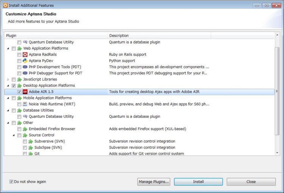Image resolution: width=284 pixels, height=193 pixels.
Task: Maximize the Install Additional Features window
Action: (x=267, y=5)
